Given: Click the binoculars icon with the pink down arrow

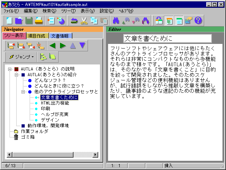Looking at the screenshot, I should pyautogui.click(x=136, y=21).
